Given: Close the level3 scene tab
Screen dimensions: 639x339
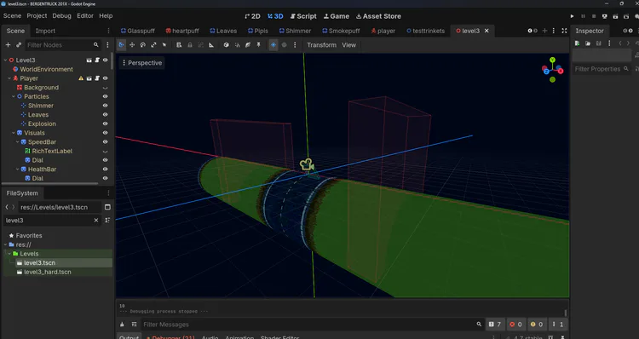Looking at the screenshot, I should (x=486, y=31).
